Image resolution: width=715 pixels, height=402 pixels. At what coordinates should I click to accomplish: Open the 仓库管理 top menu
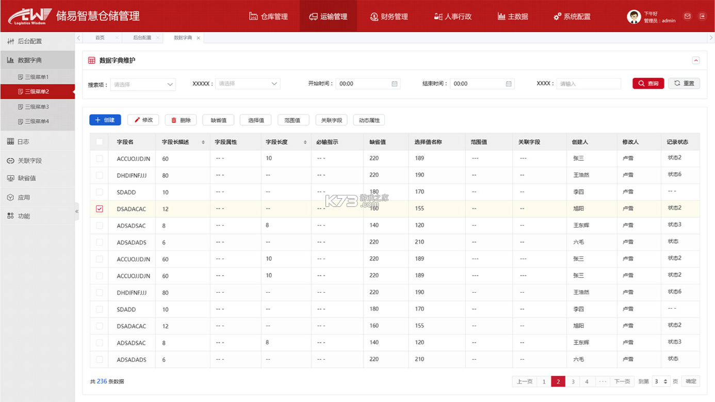(268, 17)
